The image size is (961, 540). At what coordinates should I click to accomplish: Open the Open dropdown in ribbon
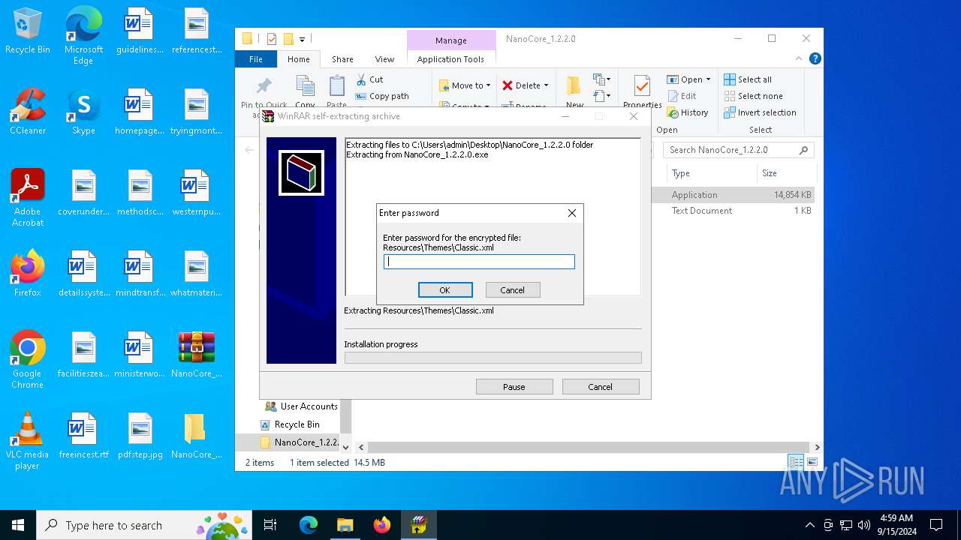pyautogui.click(x=688, y=79)
